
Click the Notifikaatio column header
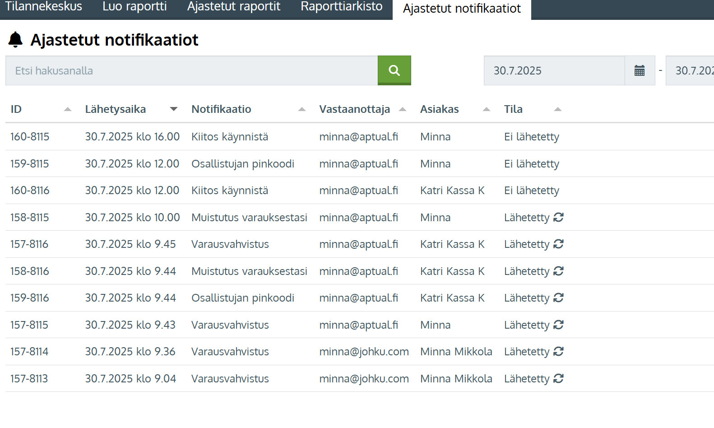coord(221,109)
